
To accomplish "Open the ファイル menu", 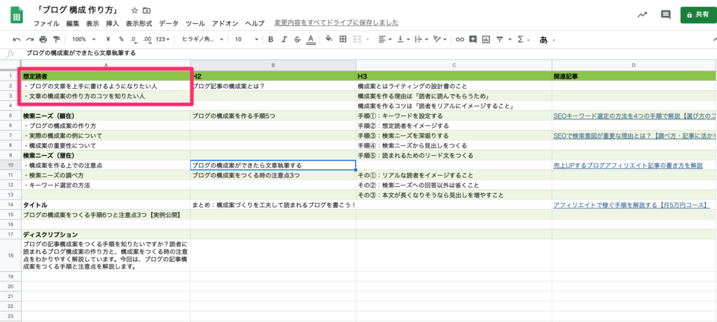I will [46, 23].
